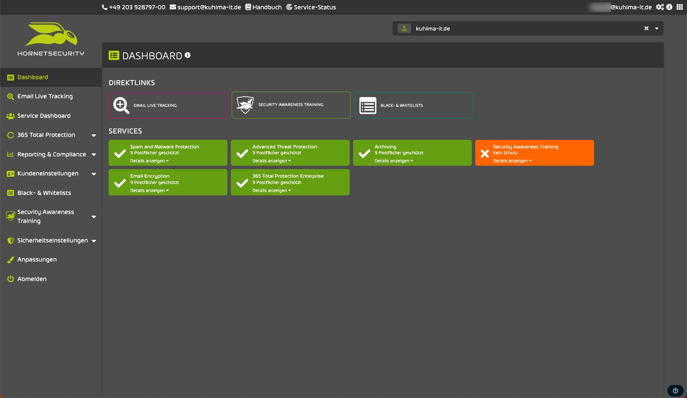Open Black- & Whitelists in the sidebar
The height and width of the screenshot is (398, 687).
[x=51, y=193]
